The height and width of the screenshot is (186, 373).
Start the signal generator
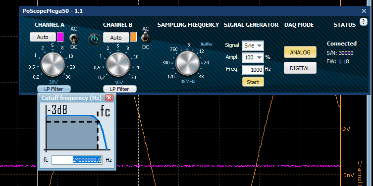(x=253, y=82)
